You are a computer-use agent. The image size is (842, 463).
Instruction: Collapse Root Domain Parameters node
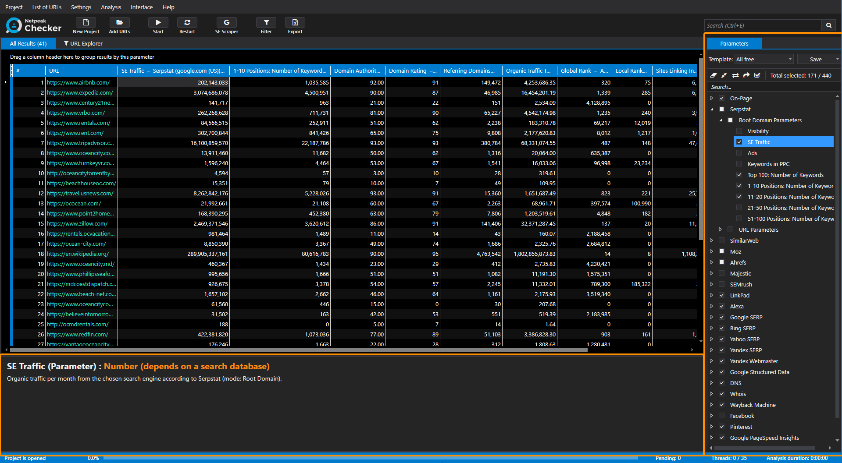pos(721,120)
